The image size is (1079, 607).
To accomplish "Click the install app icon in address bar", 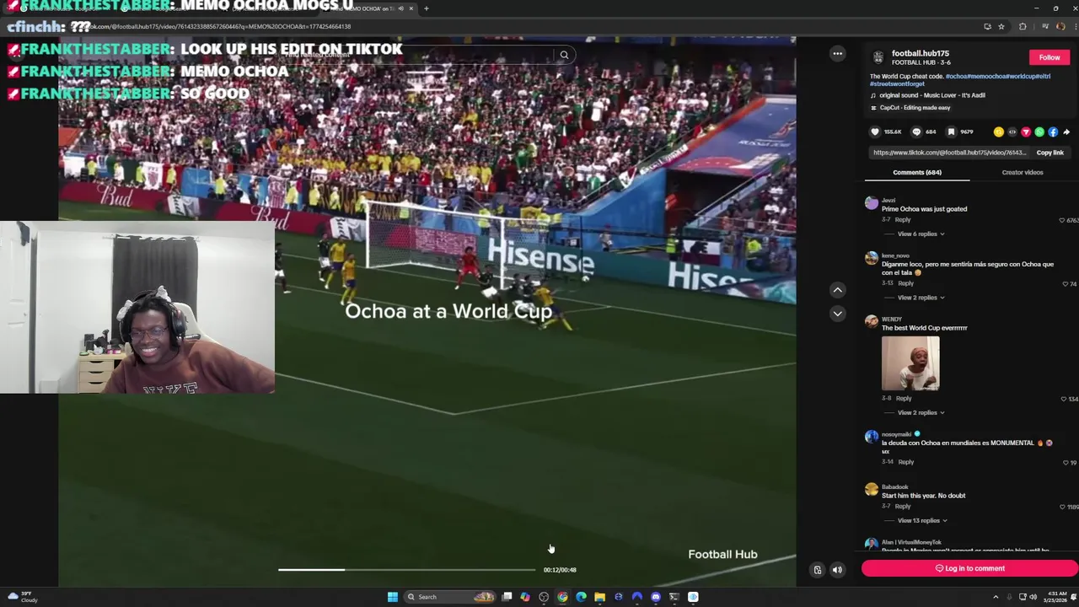I will pyautogui.click(x=987, y=26).
